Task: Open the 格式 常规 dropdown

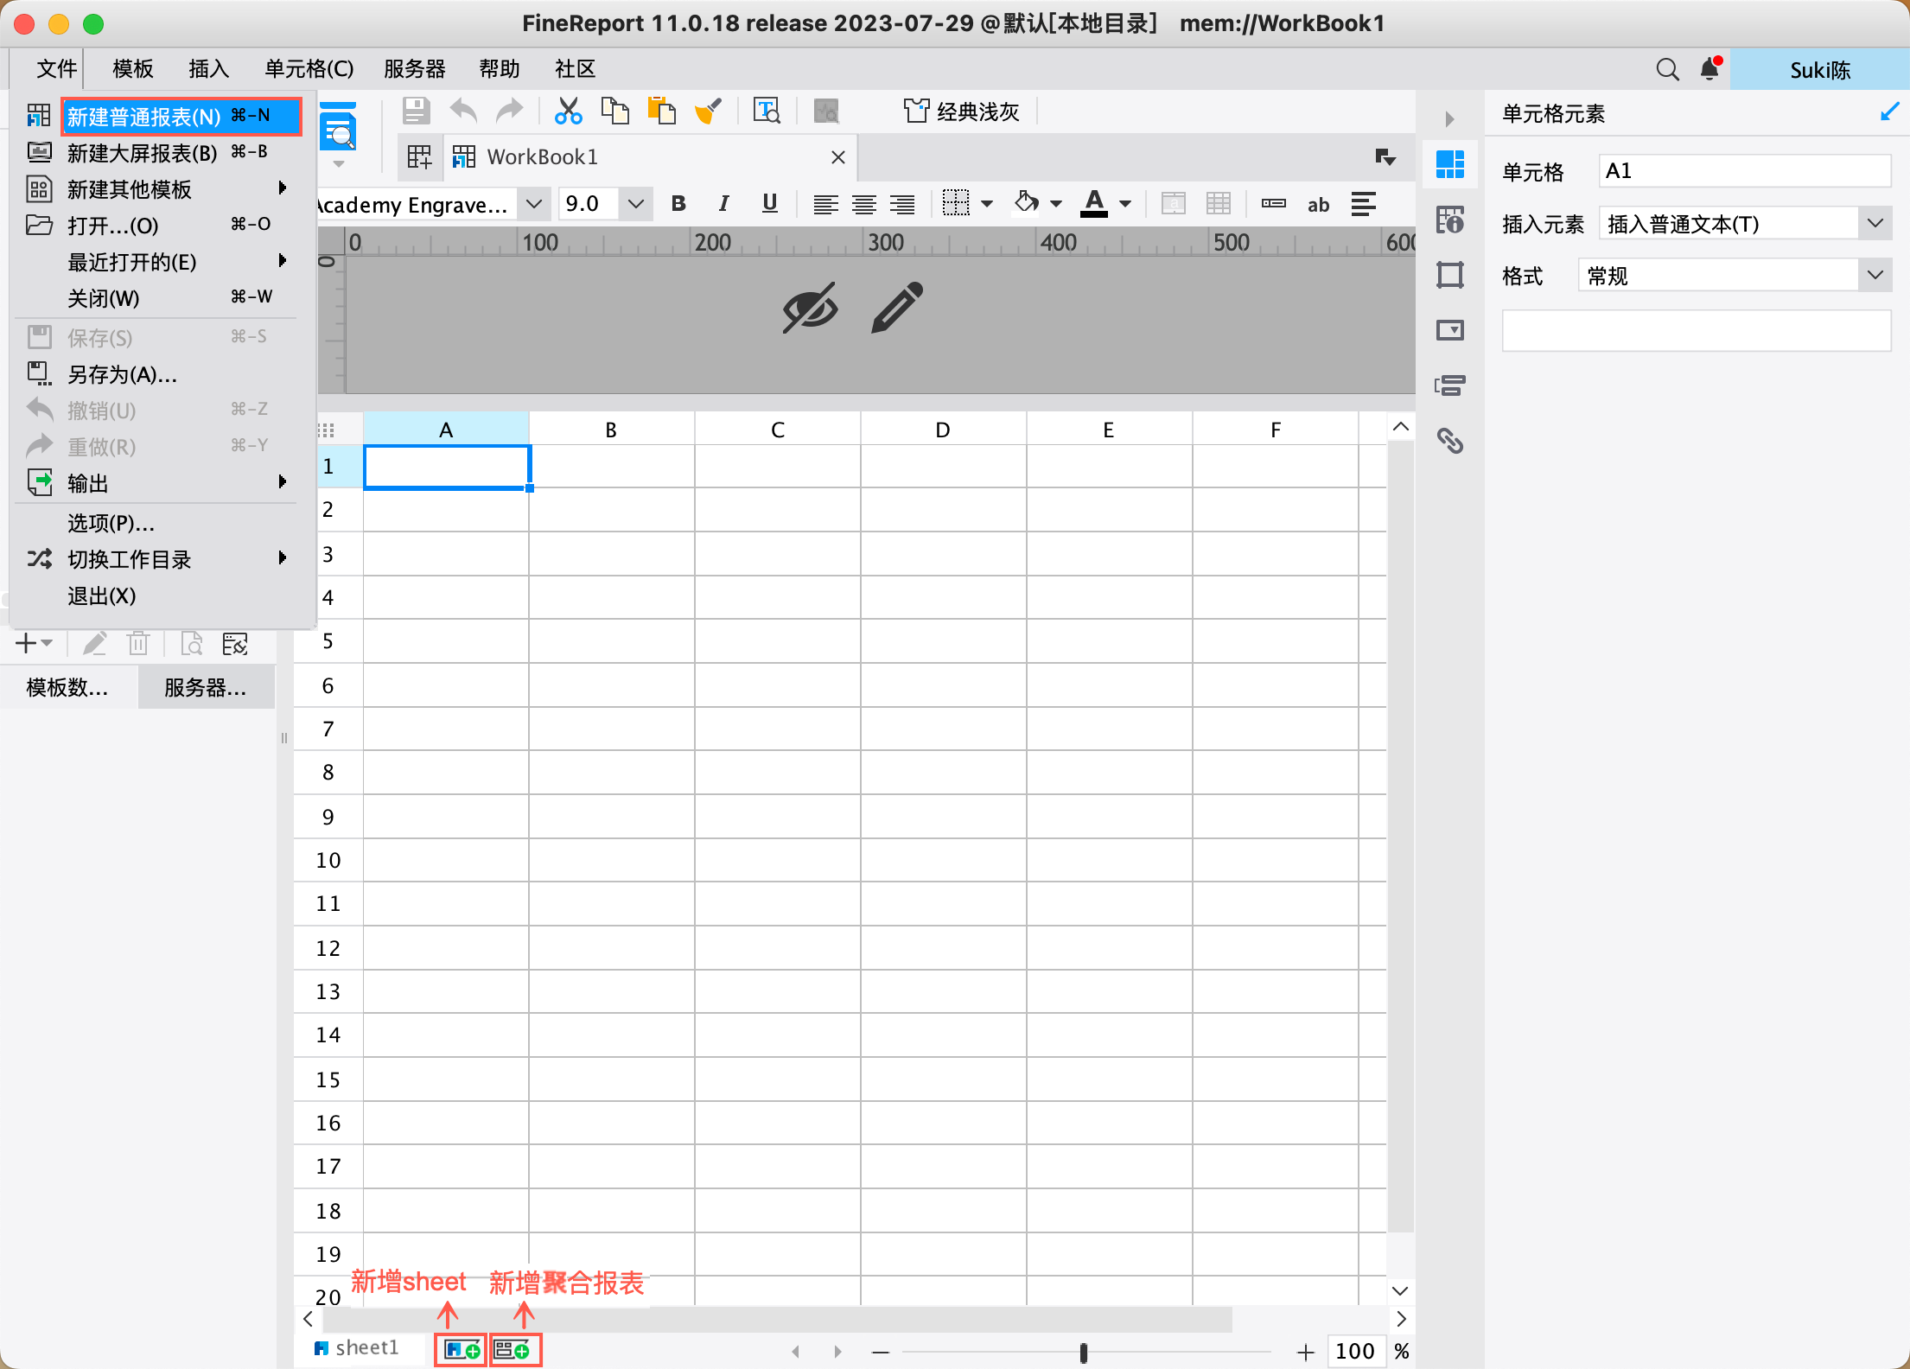Action: (x=1874, y=276)
